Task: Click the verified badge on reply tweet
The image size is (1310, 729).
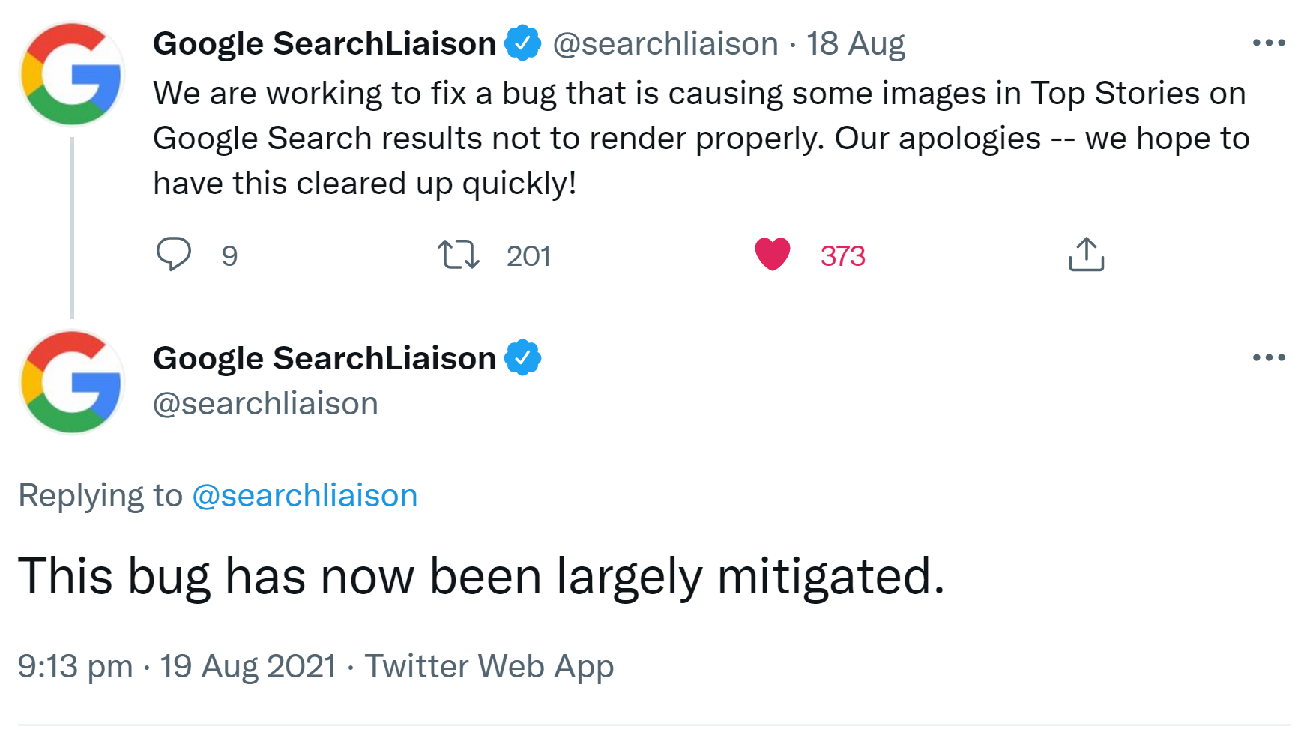Action: (522, 357)
